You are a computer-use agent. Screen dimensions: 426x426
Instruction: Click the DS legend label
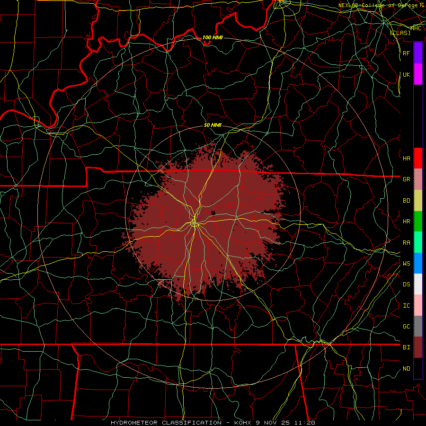(x=406, y=284)
